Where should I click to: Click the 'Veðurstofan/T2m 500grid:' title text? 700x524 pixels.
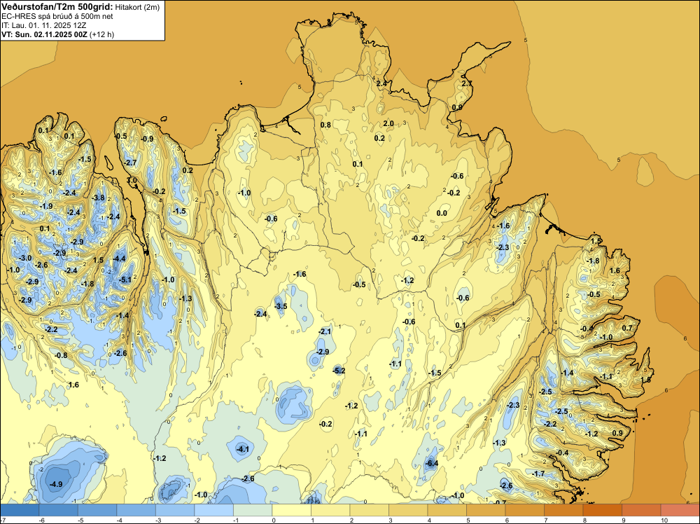(57, 6)
